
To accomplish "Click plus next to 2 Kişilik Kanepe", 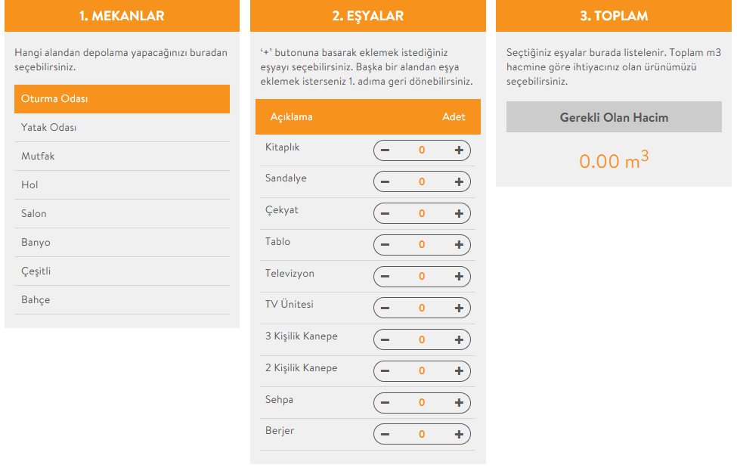I will point(459,371).
